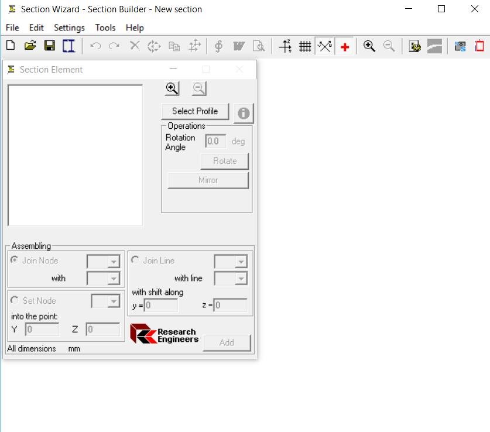Select the Set Node radio button
490x432 pixels.
click(x=15, y=300)
